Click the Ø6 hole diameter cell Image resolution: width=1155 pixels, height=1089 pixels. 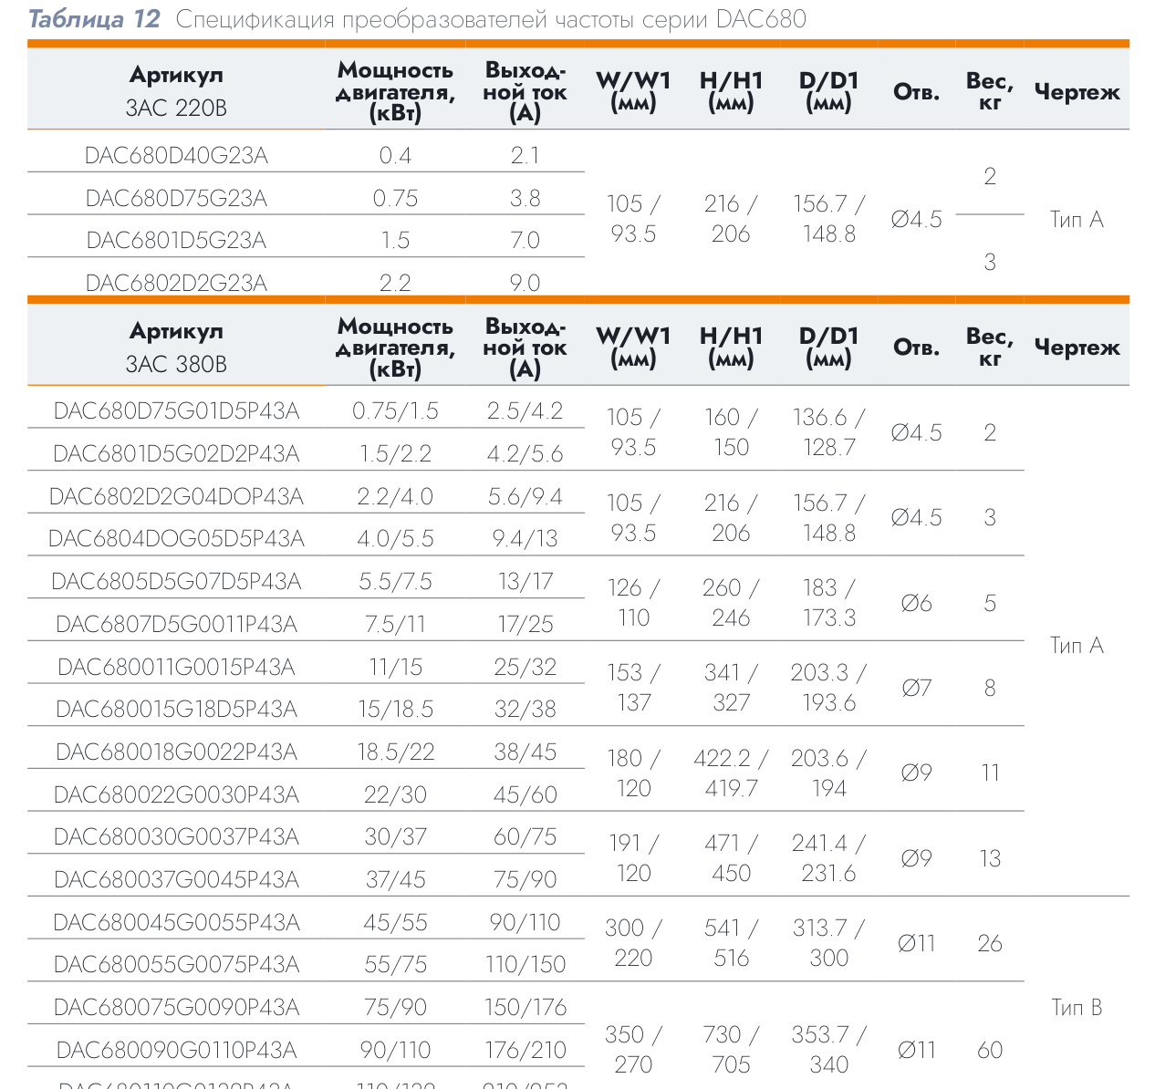[x=916, y=604]
